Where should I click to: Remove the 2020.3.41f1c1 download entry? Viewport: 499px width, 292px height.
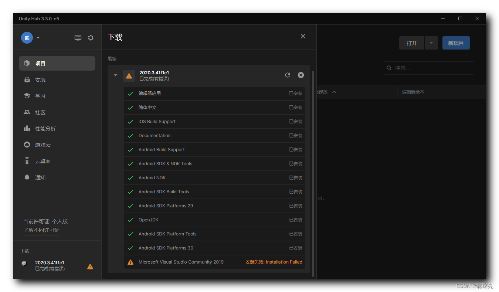(301, 75)
